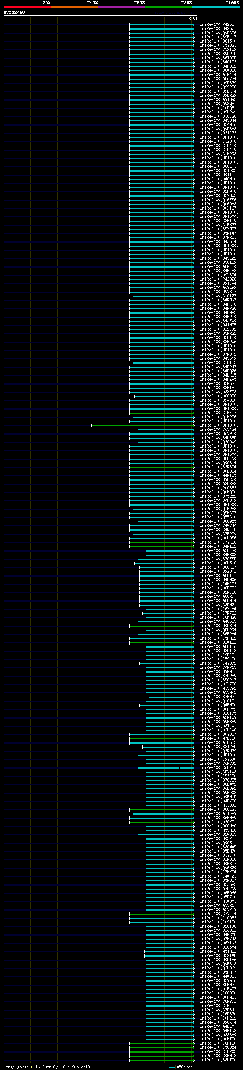
Task: Select hit label UniRef100_B9RRU5
Action: pos(218,54)
